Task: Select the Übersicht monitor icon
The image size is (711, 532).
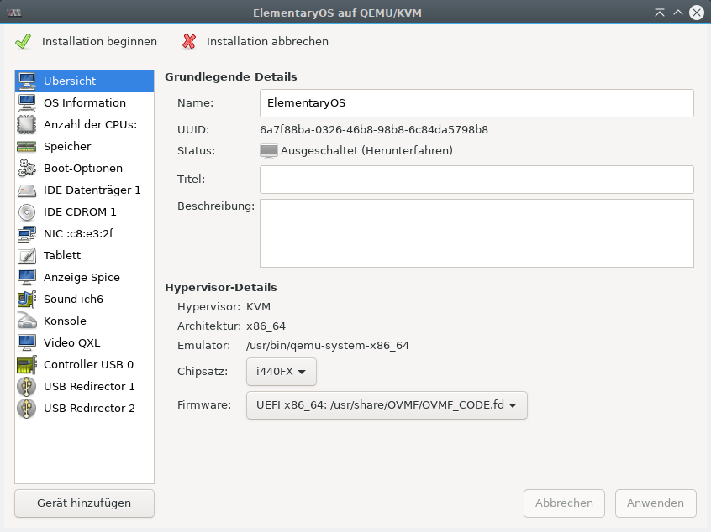Action: point(27,81)
